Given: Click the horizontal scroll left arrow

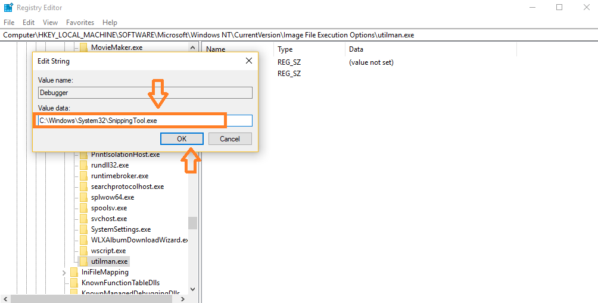Looking at the screenshot, I should click(x=5, y=299).
